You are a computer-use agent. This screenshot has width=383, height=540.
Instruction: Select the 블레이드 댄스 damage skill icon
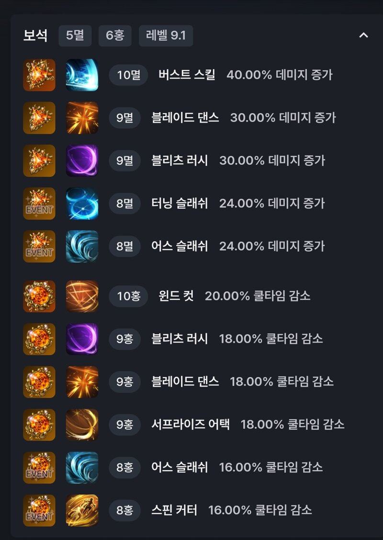click(x=82, y=118)
